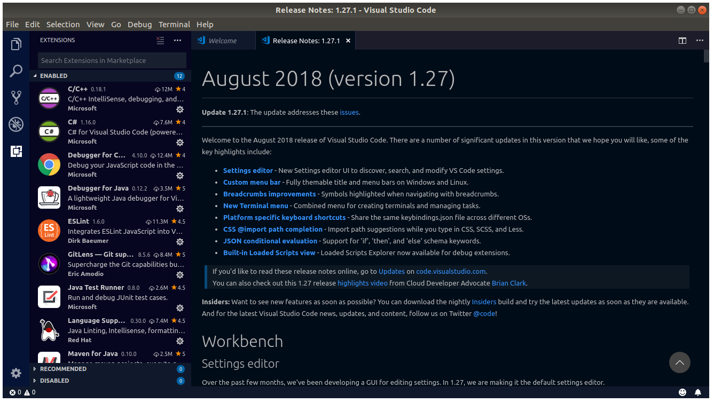Viewport: 714px width, 403px height.
Task: Click the feedback smiley in status bar
Action: point(682,392)
